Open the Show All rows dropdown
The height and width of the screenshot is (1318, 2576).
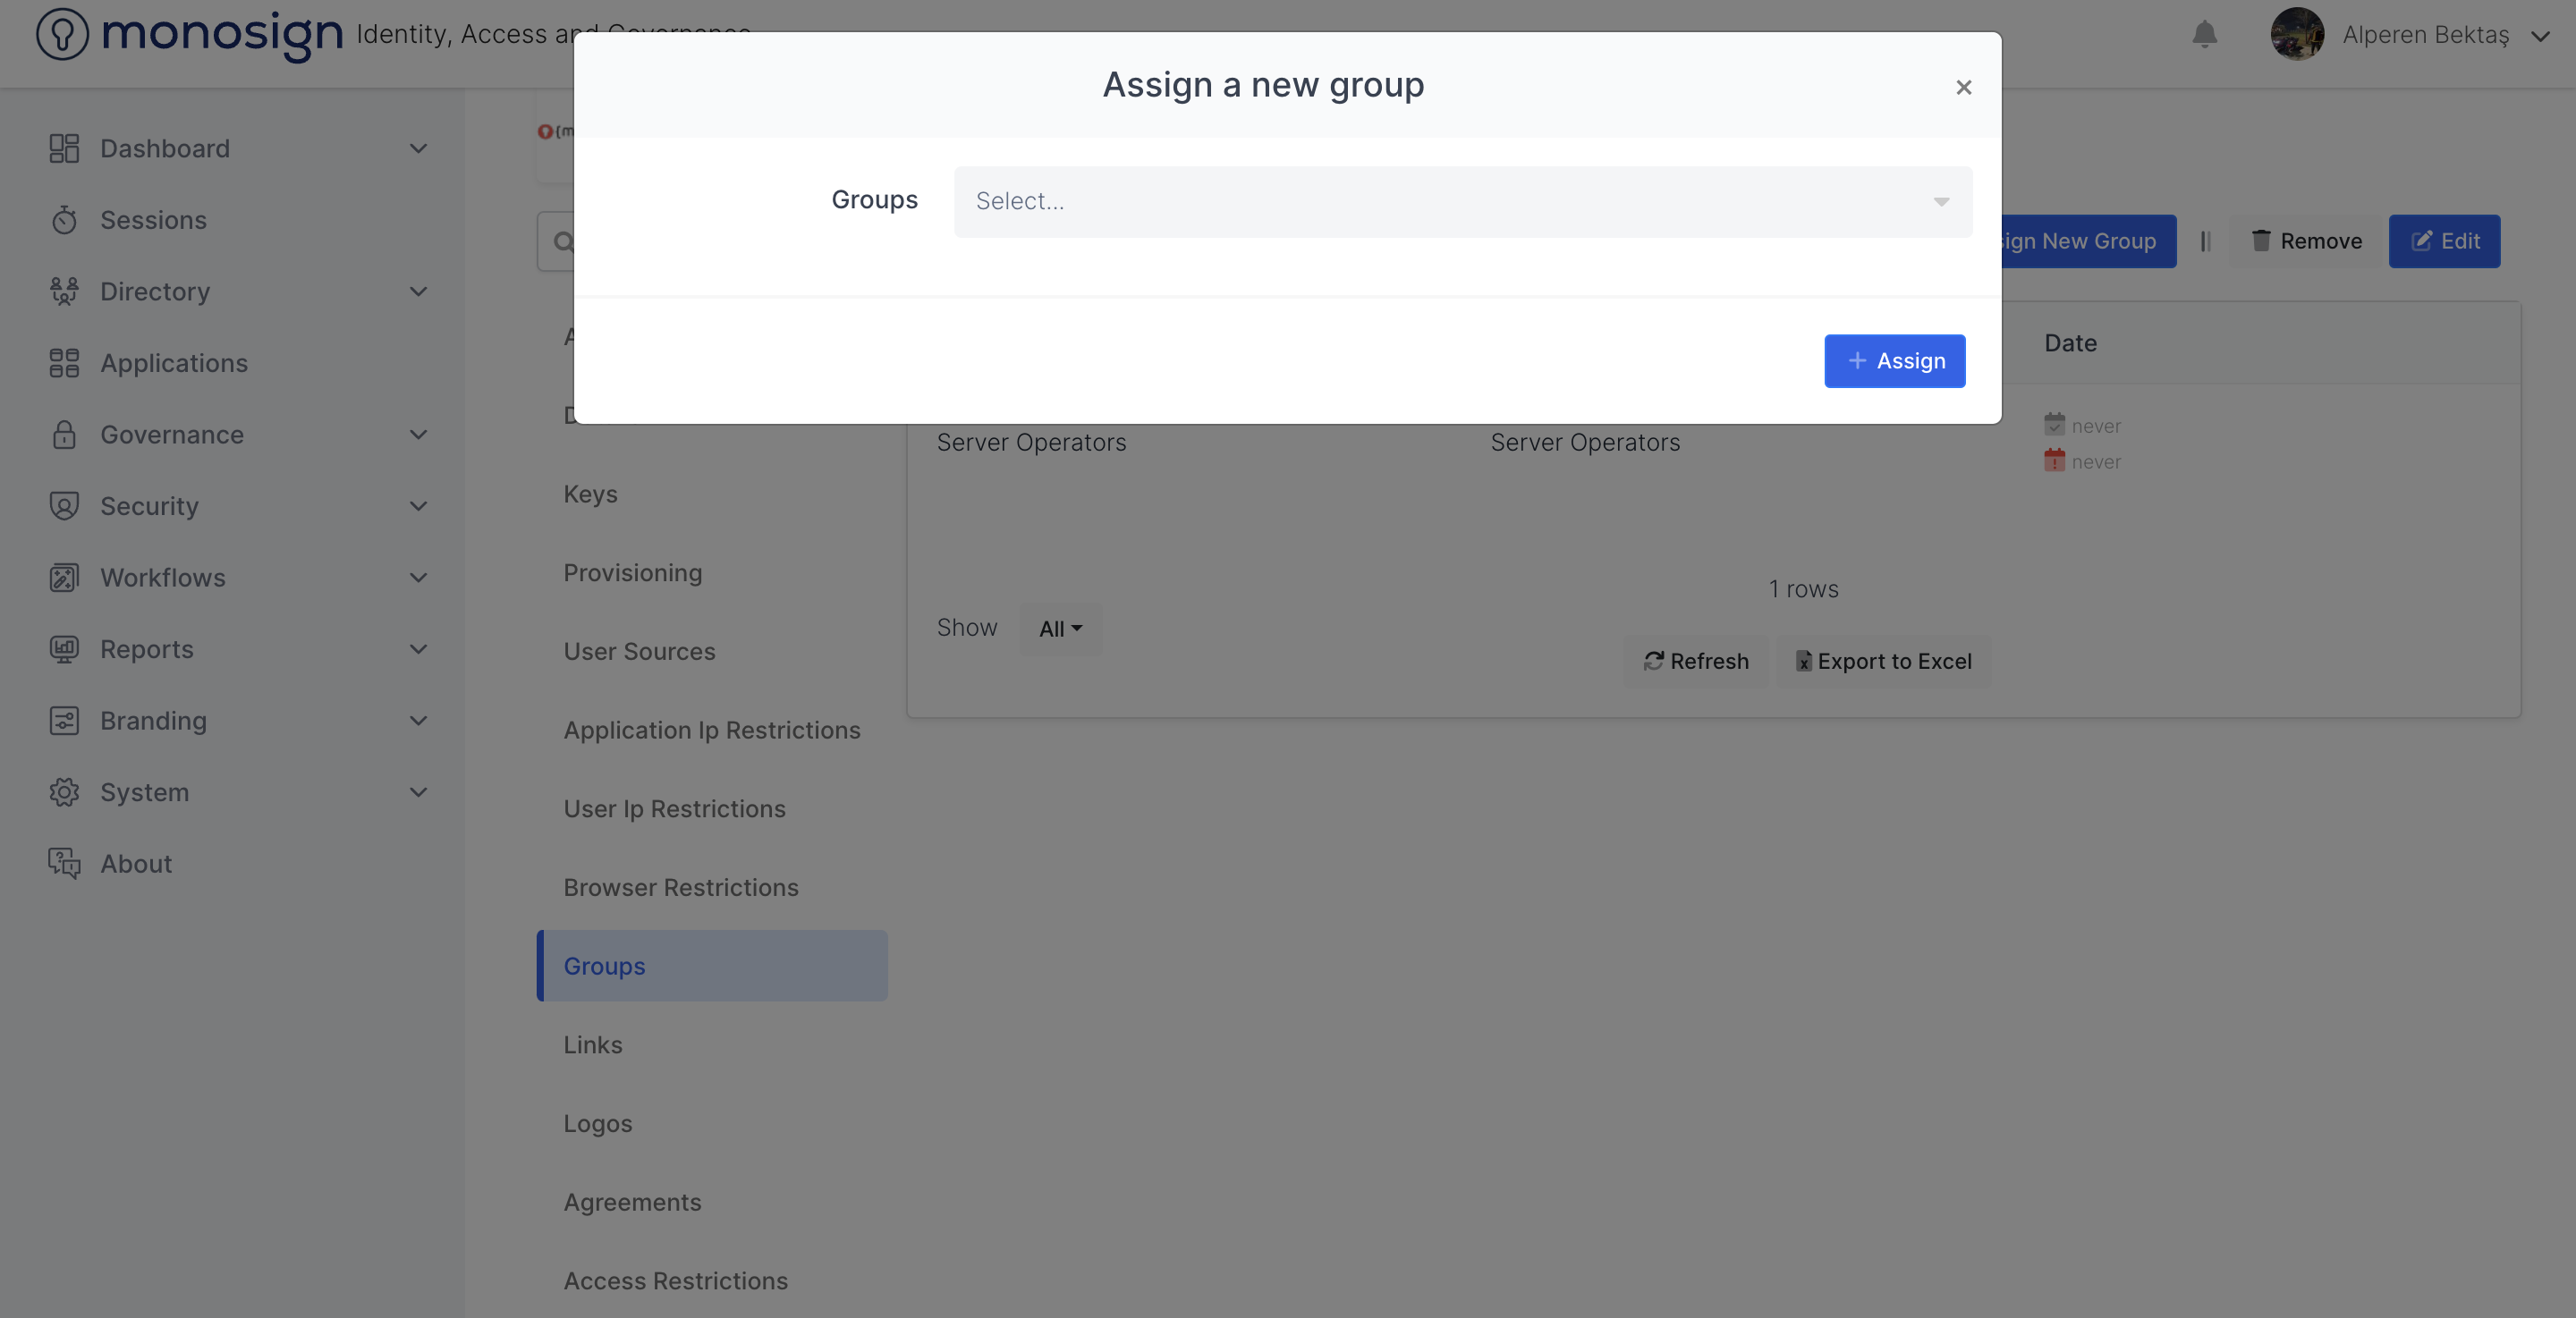[x=1059, y=629]
